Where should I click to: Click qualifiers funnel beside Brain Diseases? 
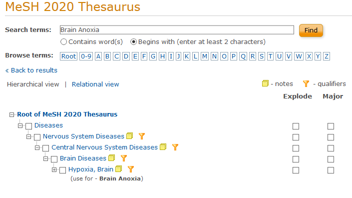click(124, 158)
